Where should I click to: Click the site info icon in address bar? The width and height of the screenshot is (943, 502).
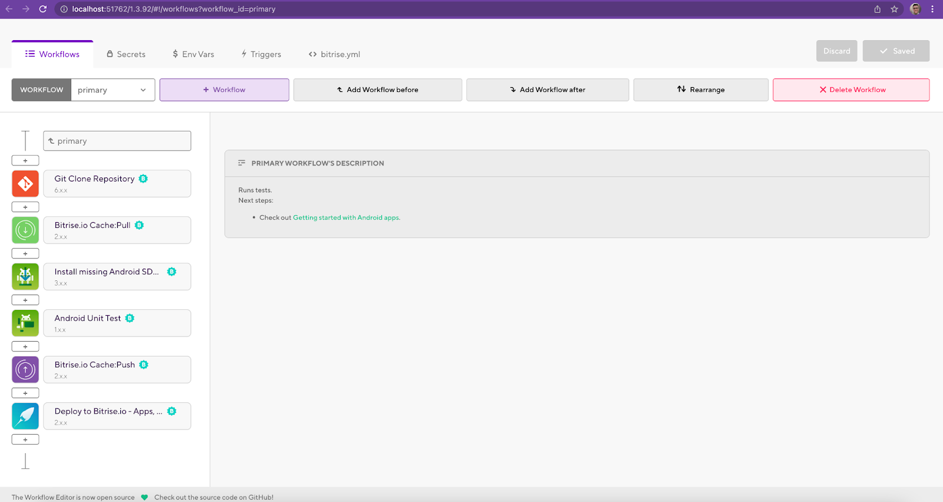64,9
